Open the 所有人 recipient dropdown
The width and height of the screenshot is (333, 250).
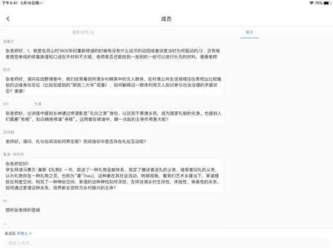24,233
